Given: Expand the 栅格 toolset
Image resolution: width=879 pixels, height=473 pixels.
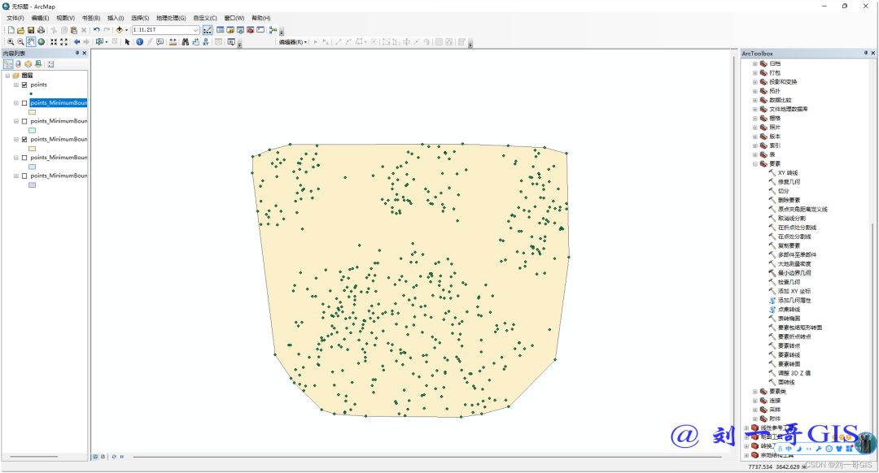Looking at the screenshot, I should coord(754,118).
